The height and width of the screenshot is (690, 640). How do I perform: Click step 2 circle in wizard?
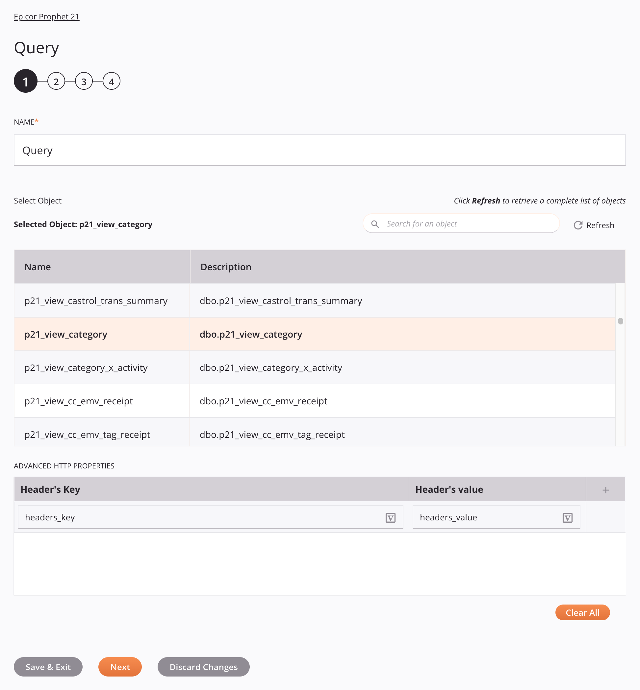point(57,81)
